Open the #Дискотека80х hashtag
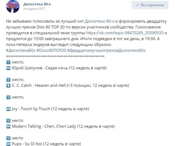This screenshot has width=175, height=146. pos(21,50)
